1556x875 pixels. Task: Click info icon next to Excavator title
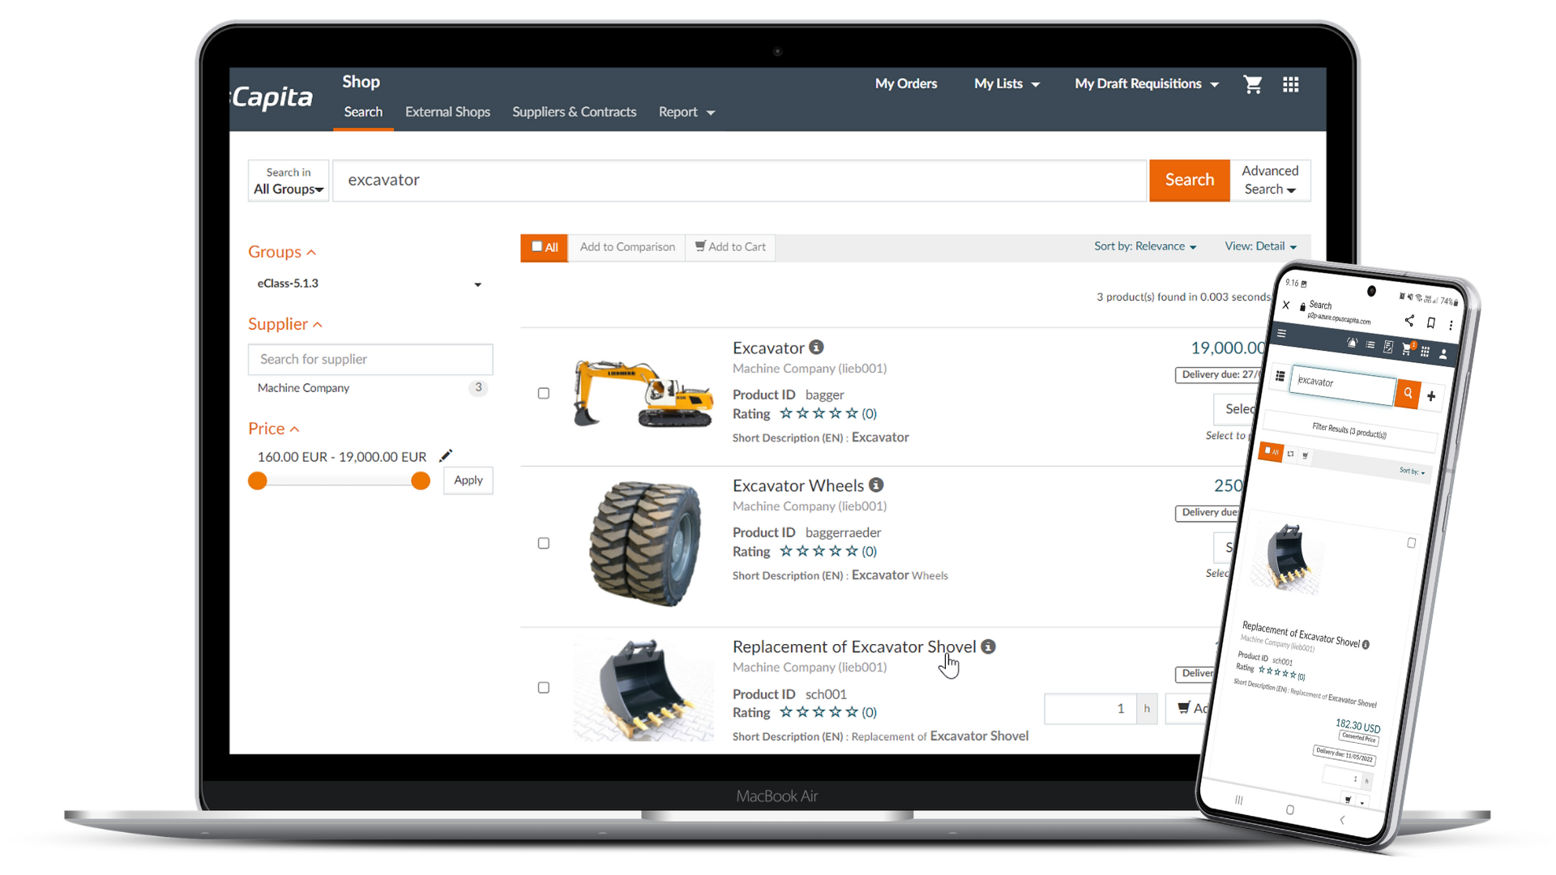pyautogui.click(x=816, y=348)
